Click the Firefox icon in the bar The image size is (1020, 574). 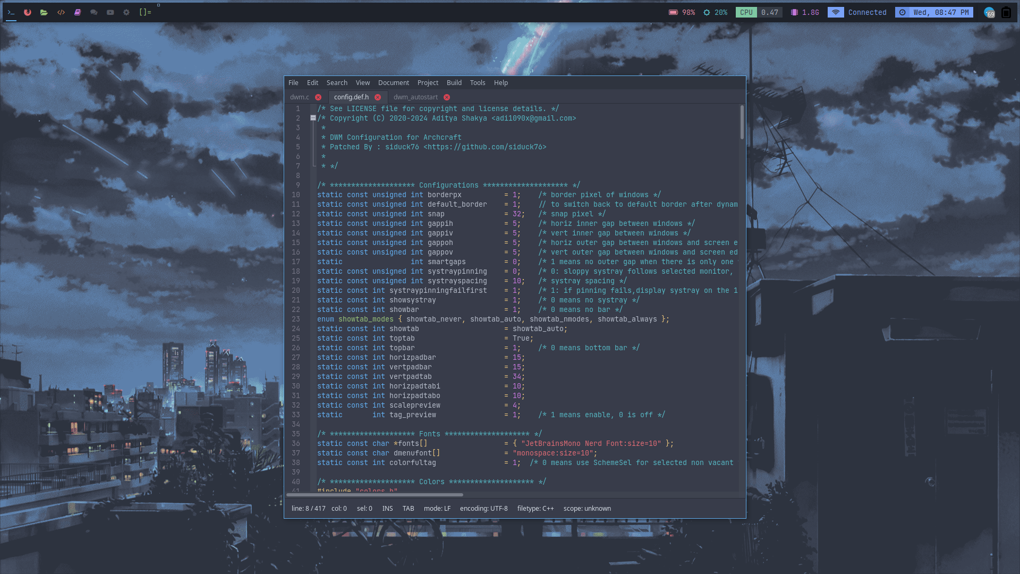tap(28, 12)
